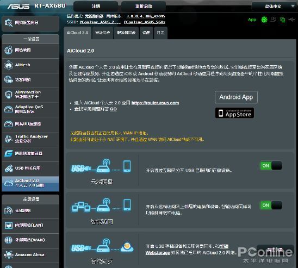Open the WAN (外部网络) globe icon
This screenshot has height=268, width=298.
(8, 240)
